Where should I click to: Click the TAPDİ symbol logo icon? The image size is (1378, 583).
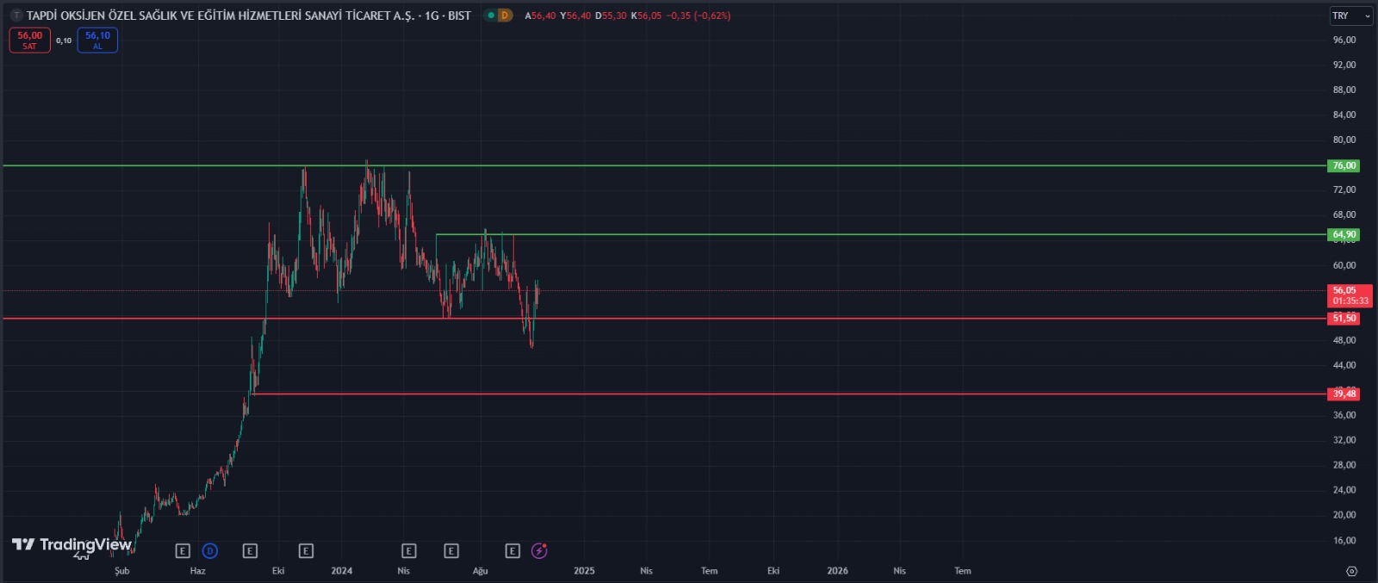point(16,16)
